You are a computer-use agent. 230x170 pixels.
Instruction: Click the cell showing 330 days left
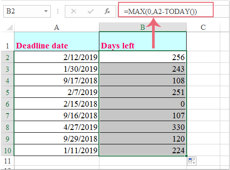[143, 127]
